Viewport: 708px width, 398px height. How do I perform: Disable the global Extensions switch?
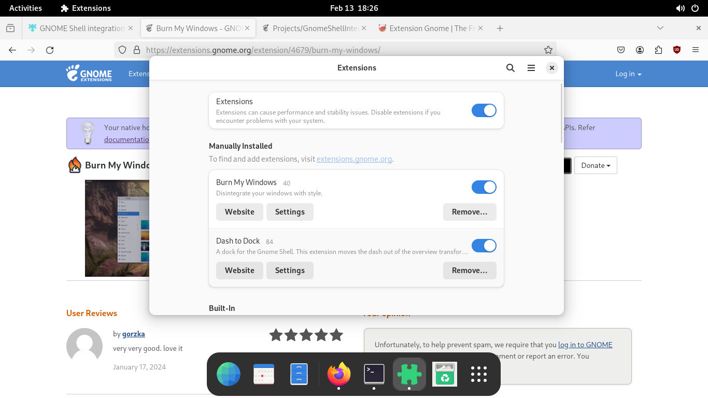pyautogui.click(x=484, y=110)
